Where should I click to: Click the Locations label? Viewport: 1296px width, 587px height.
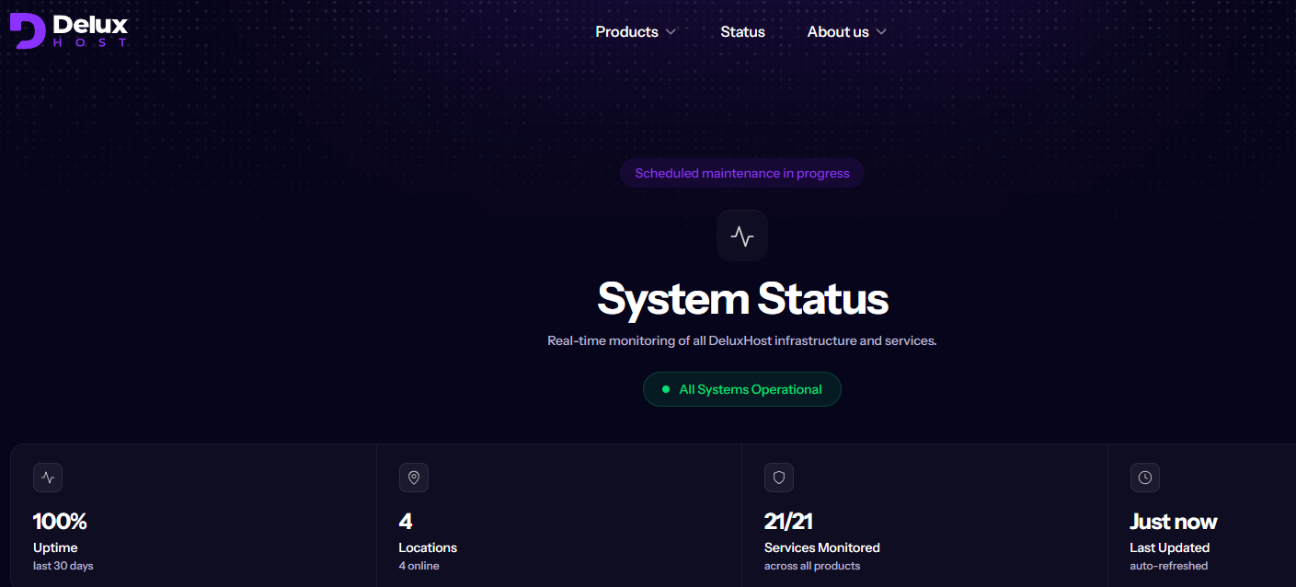428,547
